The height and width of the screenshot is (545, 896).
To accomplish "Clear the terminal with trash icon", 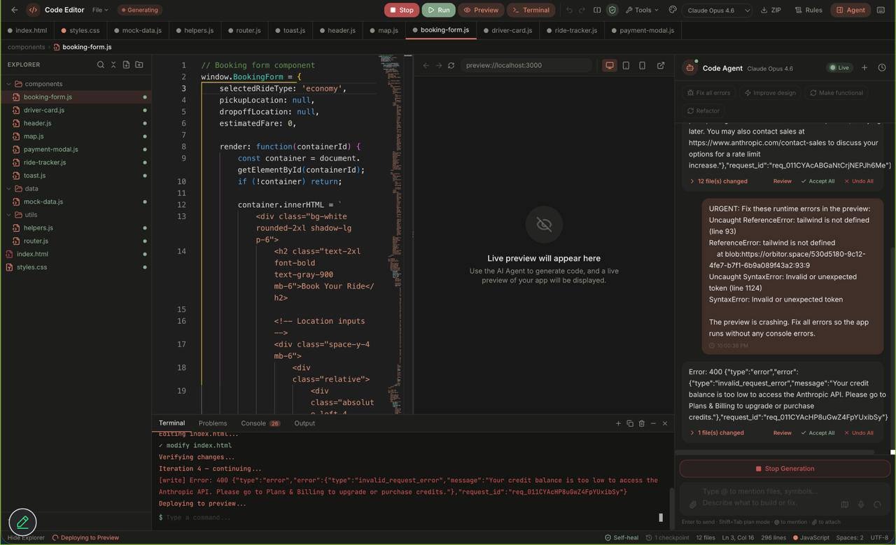I will click(x=642, y=423).
